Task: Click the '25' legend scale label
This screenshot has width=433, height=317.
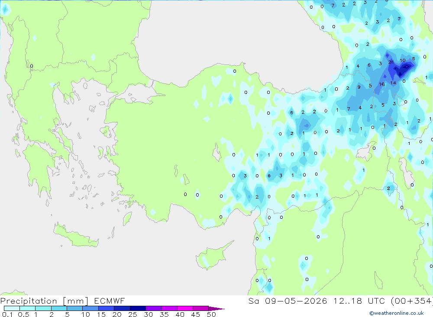Action: (x=132, y=314)
